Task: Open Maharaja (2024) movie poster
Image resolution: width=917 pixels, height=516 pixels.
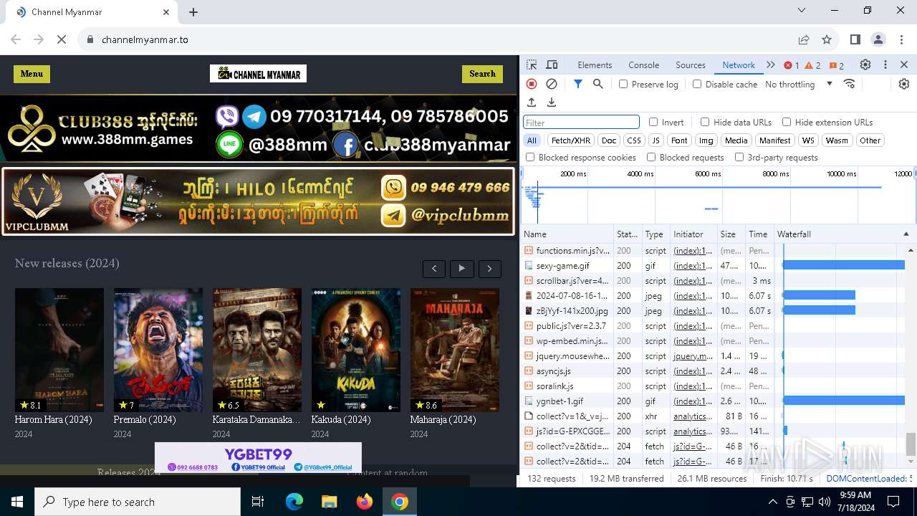Action: point(455,350)
